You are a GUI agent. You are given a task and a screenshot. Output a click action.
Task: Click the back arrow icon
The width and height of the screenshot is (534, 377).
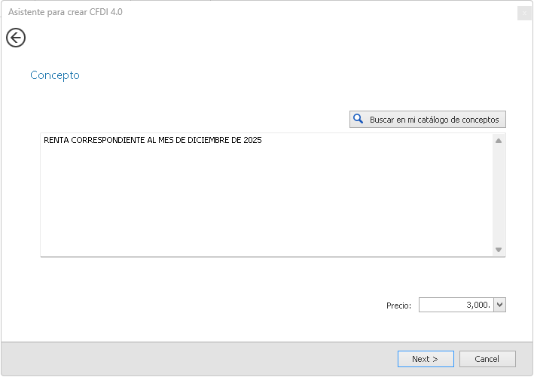click(16, 38)
